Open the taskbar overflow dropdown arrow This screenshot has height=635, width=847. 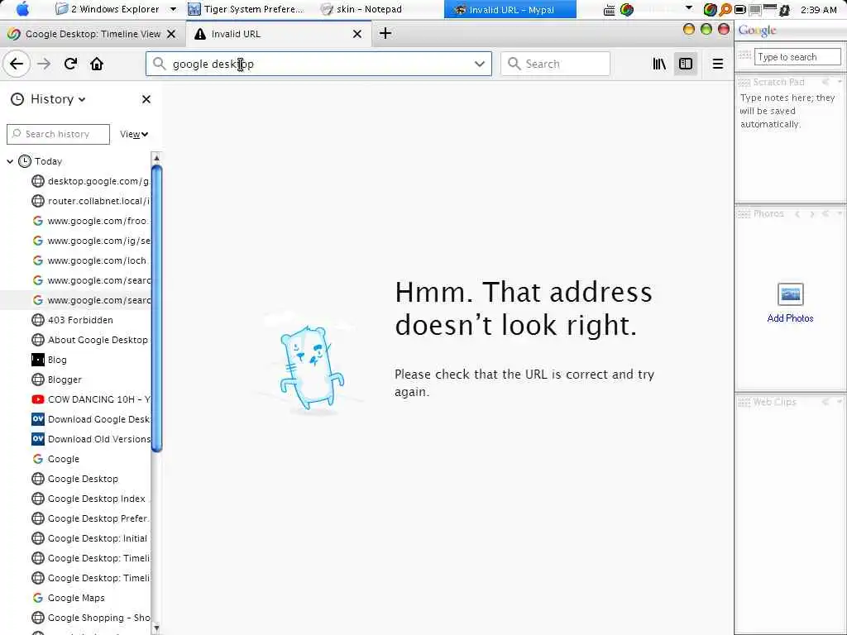[689, 8]
